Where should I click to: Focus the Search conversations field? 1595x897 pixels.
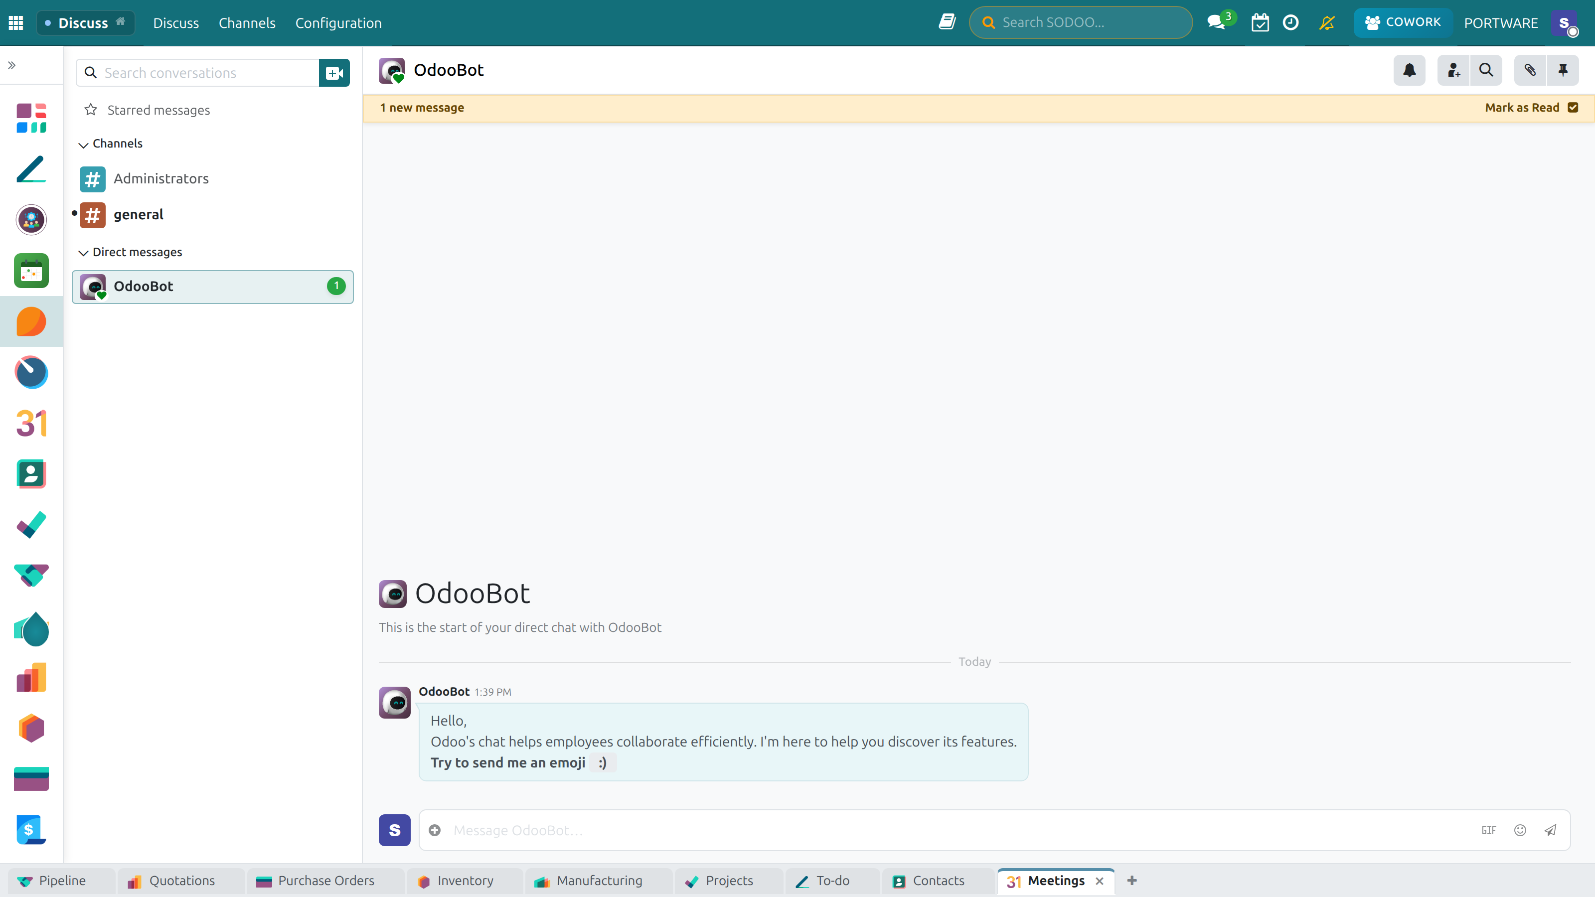click(197, 73)
